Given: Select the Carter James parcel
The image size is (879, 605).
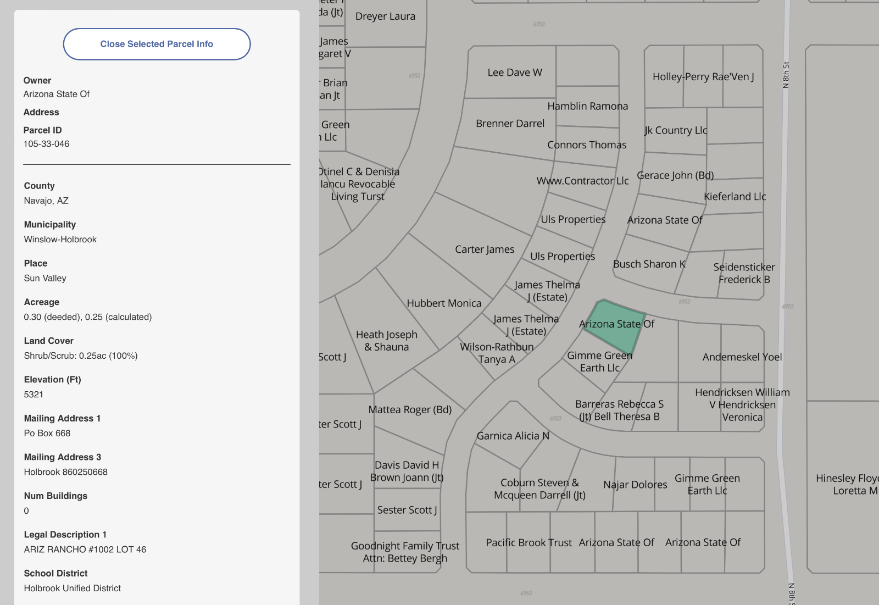Looking at the screenshot, I should coord(485,249).
